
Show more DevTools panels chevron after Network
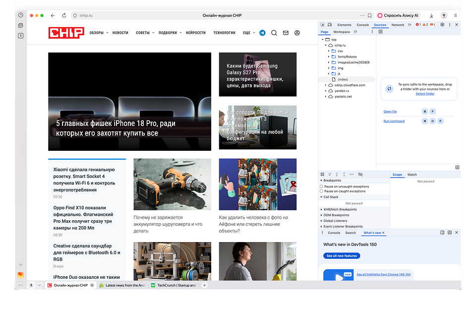(x=410, y=25)
